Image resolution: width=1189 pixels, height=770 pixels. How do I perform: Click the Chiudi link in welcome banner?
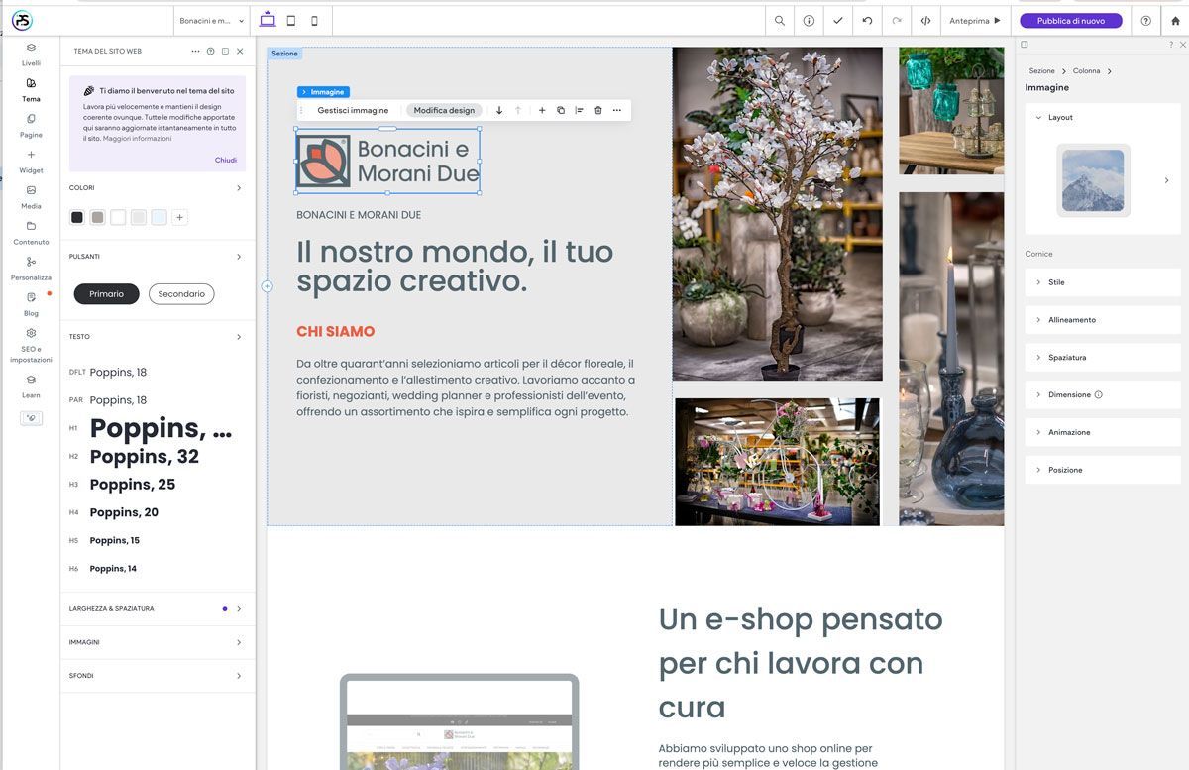tap(226, 160)
